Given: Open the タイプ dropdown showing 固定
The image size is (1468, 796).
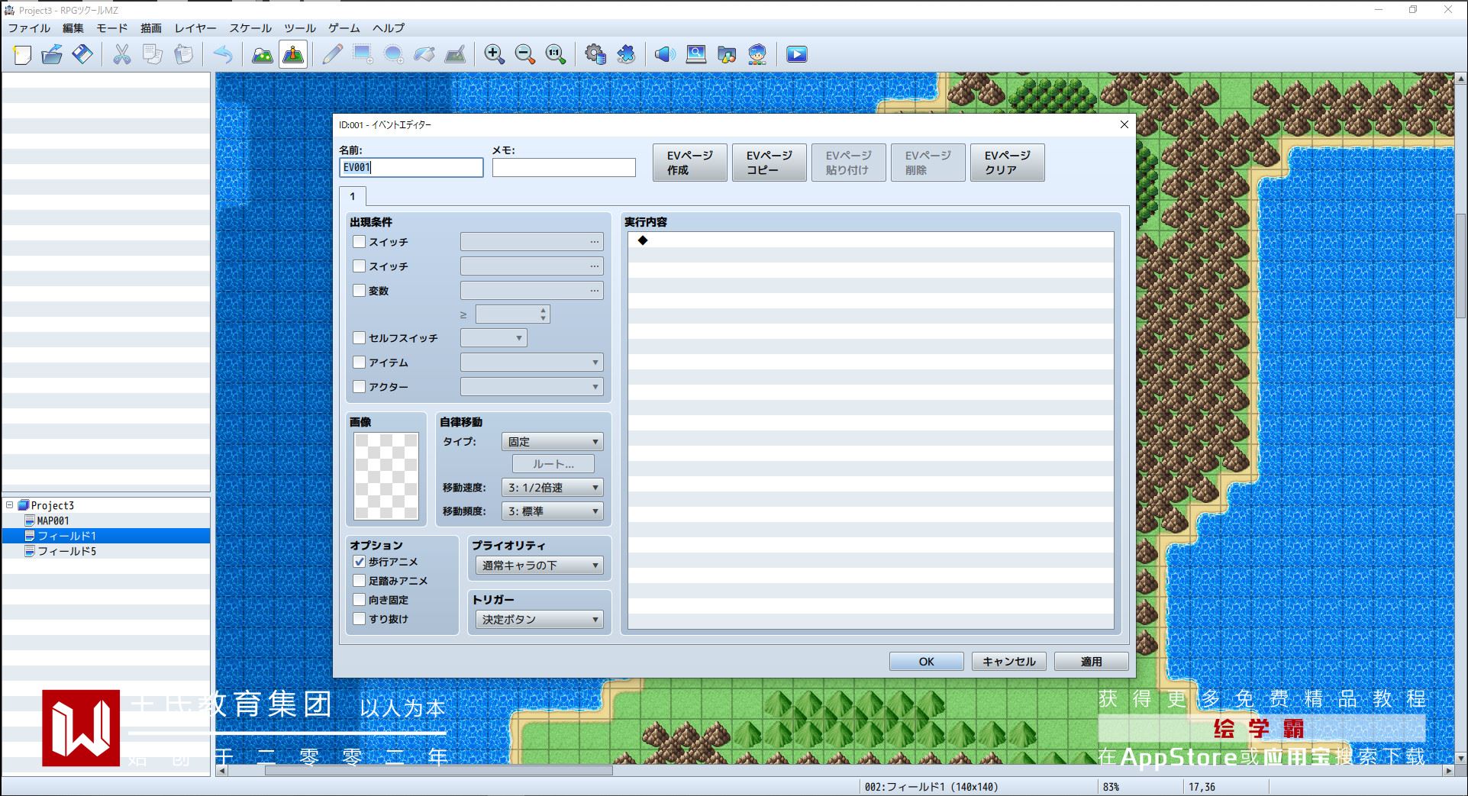Looking at the screenshot, I should point(553,442).
